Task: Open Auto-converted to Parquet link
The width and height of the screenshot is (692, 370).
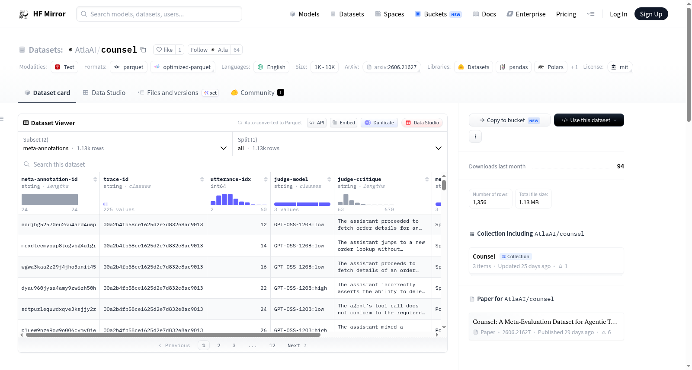Action: click(x=273, y=123)
